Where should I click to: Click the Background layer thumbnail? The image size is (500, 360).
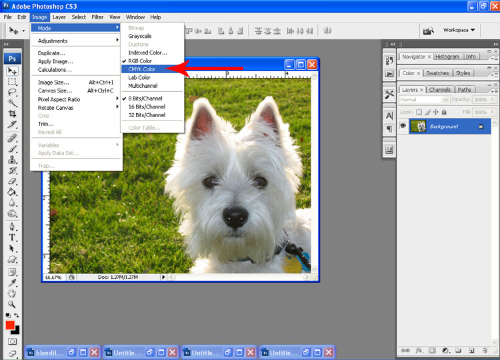pos(419,126)
